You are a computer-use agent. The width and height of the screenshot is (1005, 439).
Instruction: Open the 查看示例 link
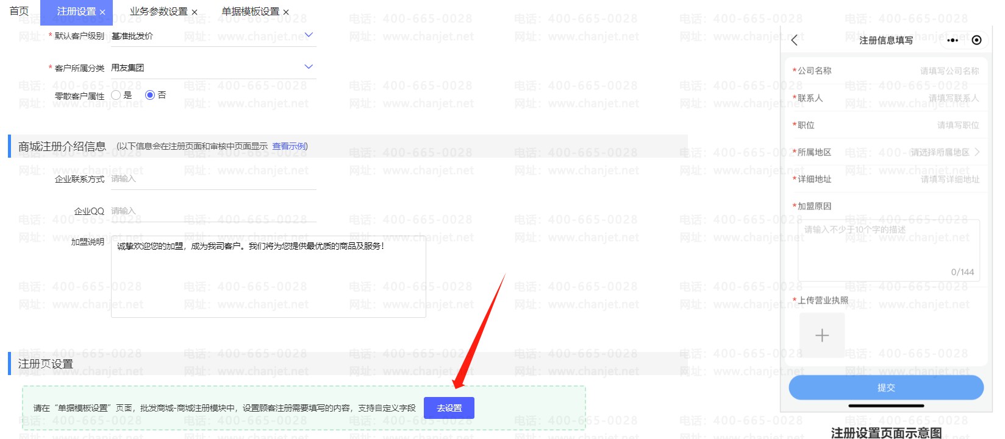tap(290, 146)
